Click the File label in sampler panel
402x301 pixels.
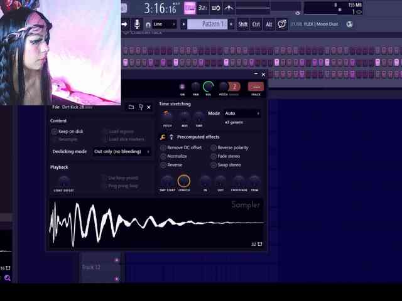tap(56, 107)
